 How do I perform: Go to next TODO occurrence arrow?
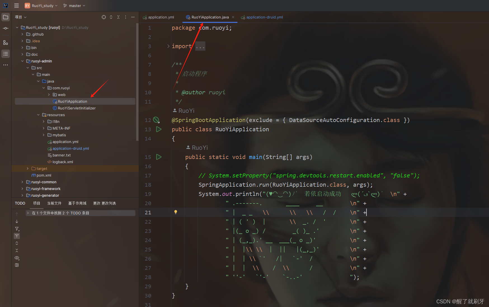[x=17, y=221]
